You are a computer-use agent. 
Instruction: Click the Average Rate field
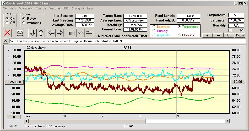(85, 25)
